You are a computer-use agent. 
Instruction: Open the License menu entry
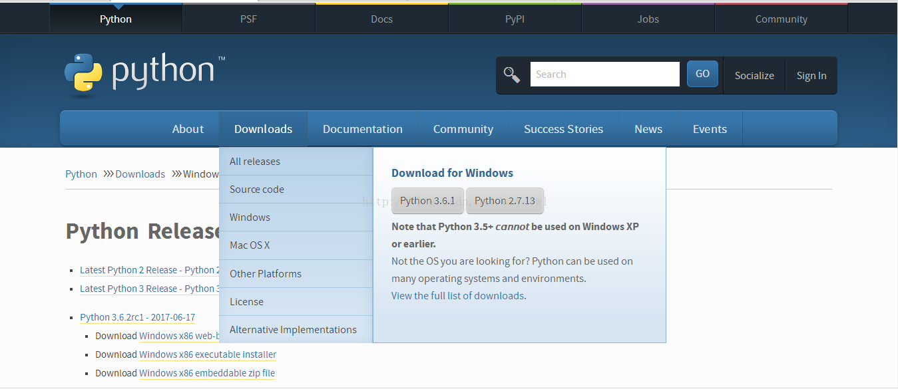(296, 301)
